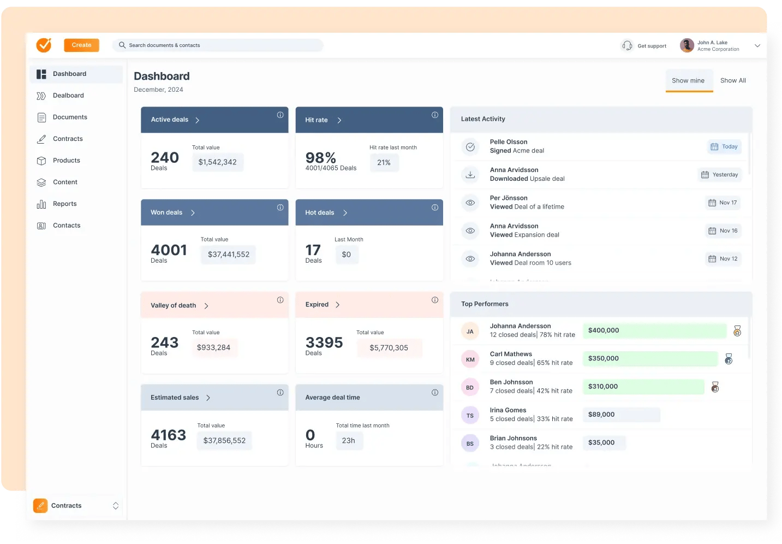Click the medal icon for Ben Johnsson

(x=715, y=387)
